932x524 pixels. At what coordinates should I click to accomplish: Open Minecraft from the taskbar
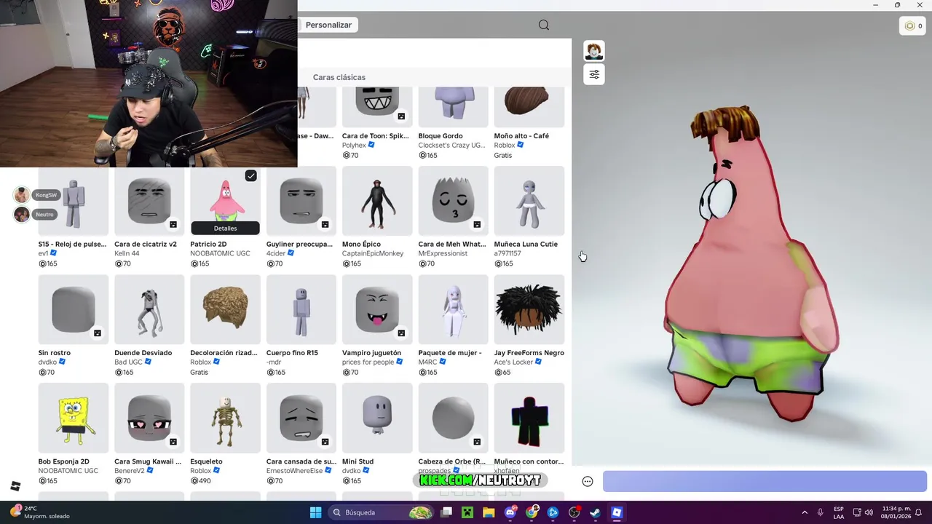(467, 512)
